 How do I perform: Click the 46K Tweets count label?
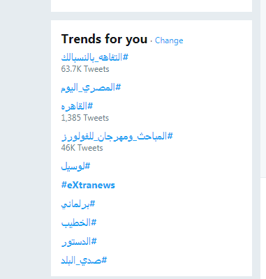click(x=82, y=148)
